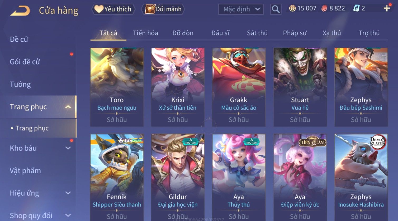Image resolution: width=398 pixels, height=221 pixels.
Task: Switch to the Sát thủ tab
Action: pos(257,33)
